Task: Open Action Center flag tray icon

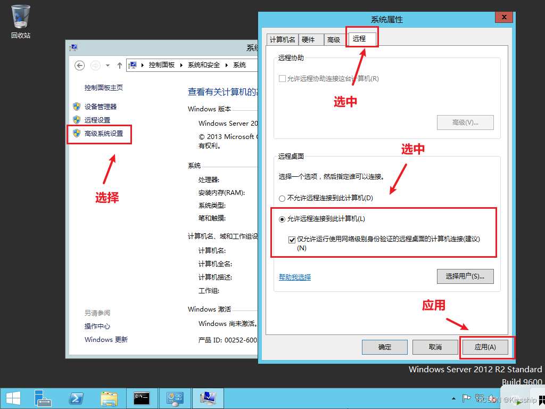Action: (466, 398)
